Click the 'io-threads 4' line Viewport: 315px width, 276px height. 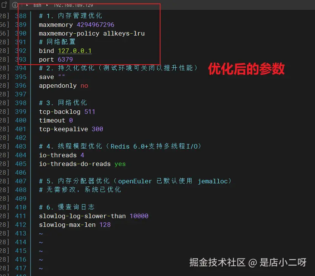62,155
